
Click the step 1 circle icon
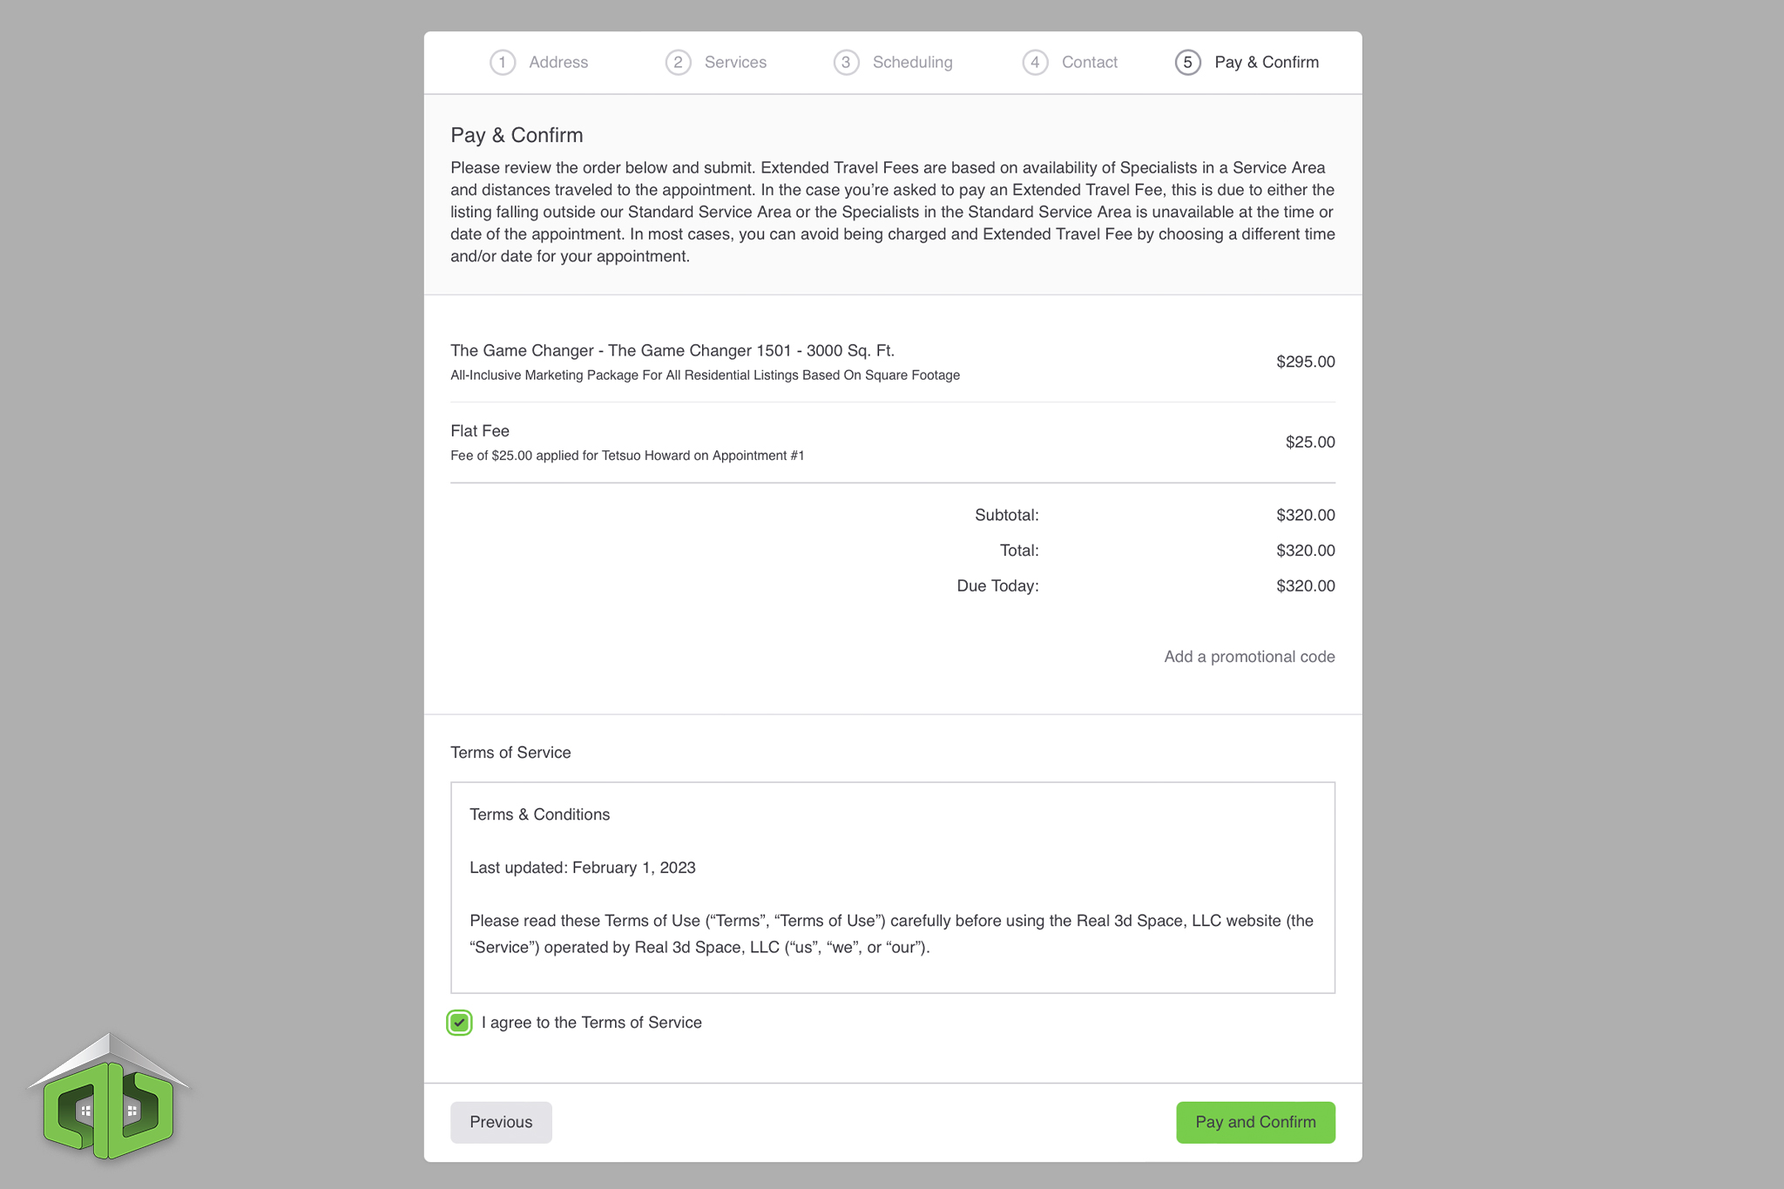503,63
